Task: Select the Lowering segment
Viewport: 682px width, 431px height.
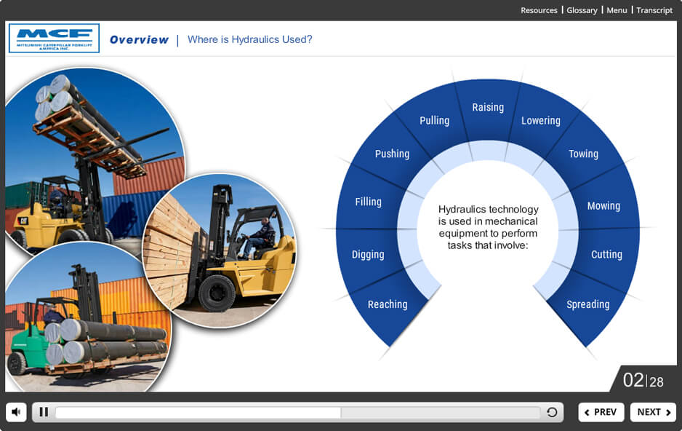Action: tap(540, 121)
